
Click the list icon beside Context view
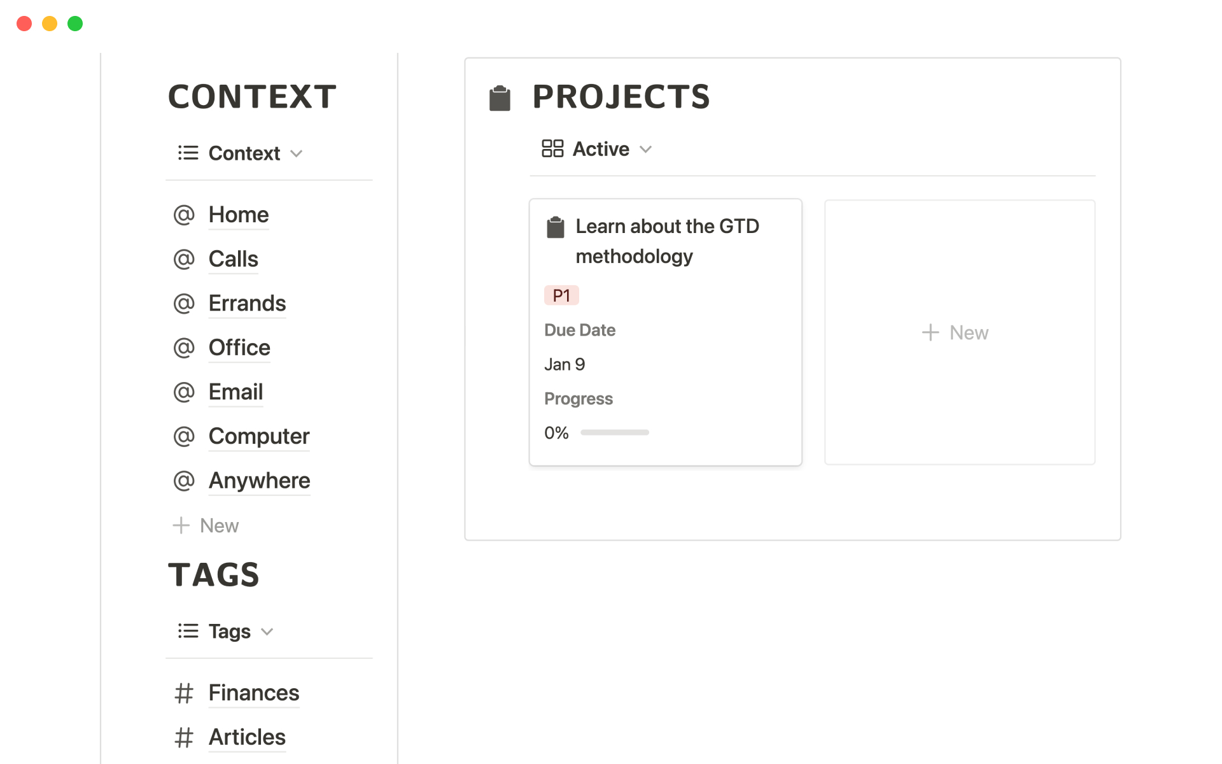(x=188, y=153)
